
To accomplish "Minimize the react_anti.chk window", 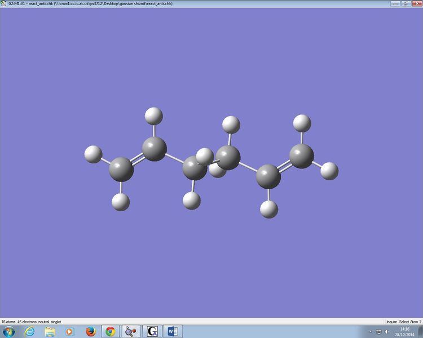I will tap(395, 3).
